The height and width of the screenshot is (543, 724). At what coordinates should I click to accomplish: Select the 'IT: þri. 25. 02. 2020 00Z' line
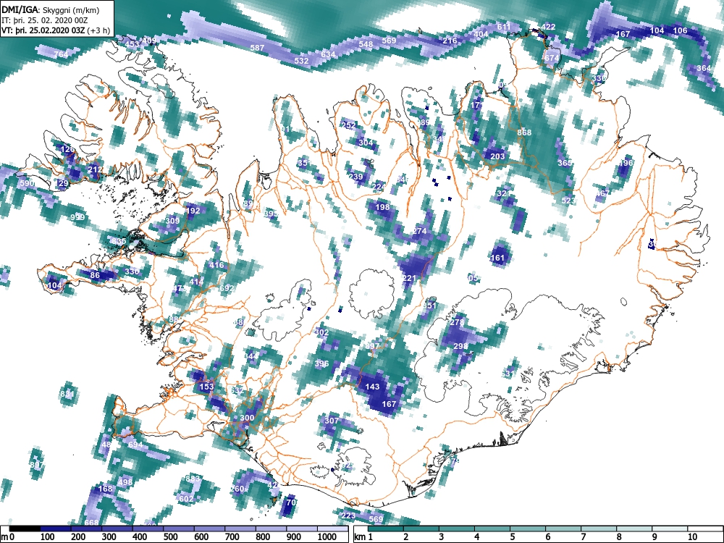coord(43,20)
